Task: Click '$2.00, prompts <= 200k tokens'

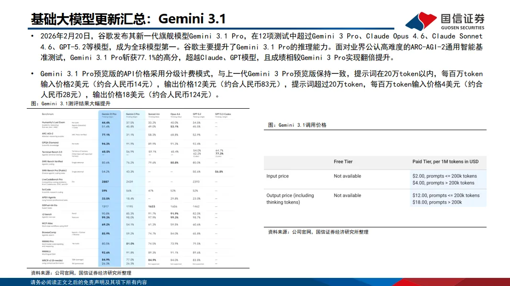Action: pyautogui.click(x=445, y=176)
